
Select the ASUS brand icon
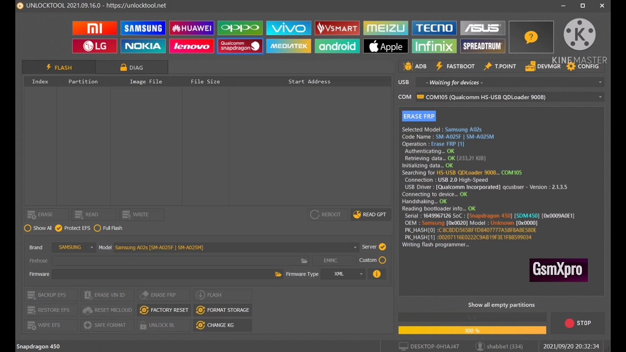coord(482,28)
